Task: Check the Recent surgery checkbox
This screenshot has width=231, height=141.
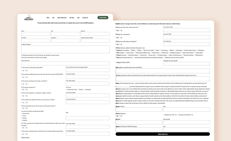Action: tap(126, 53)
